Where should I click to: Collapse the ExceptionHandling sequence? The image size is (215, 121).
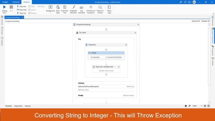tap(138, 25)
